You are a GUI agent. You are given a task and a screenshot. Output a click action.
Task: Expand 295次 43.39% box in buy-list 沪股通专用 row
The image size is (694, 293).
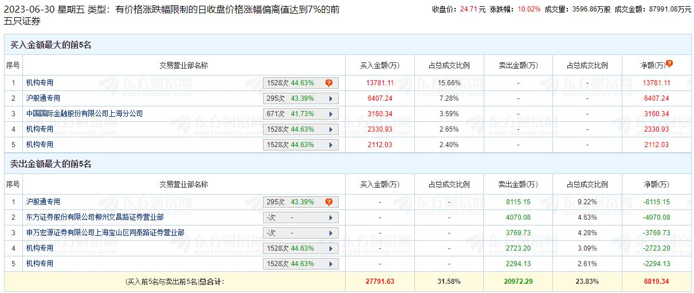click(301, 98)
